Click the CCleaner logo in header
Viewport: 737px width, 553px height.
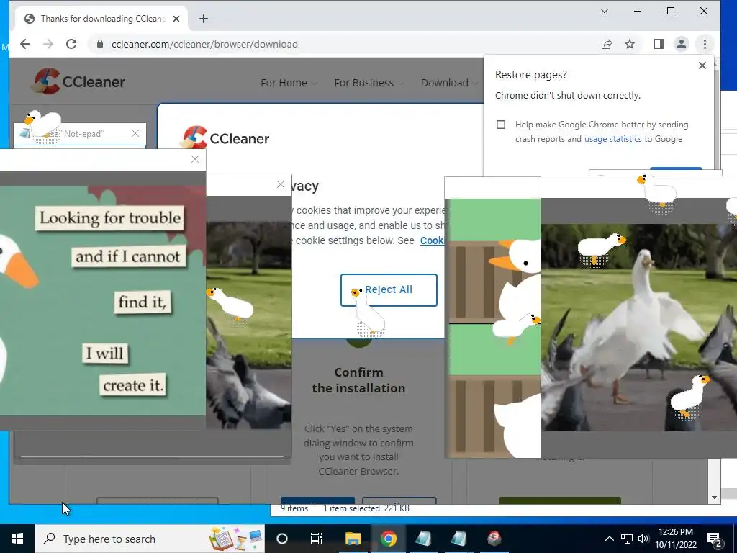coord(78,81)
